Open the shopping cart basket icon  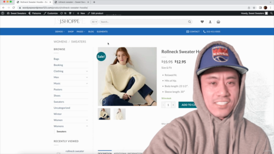(218, 22)
